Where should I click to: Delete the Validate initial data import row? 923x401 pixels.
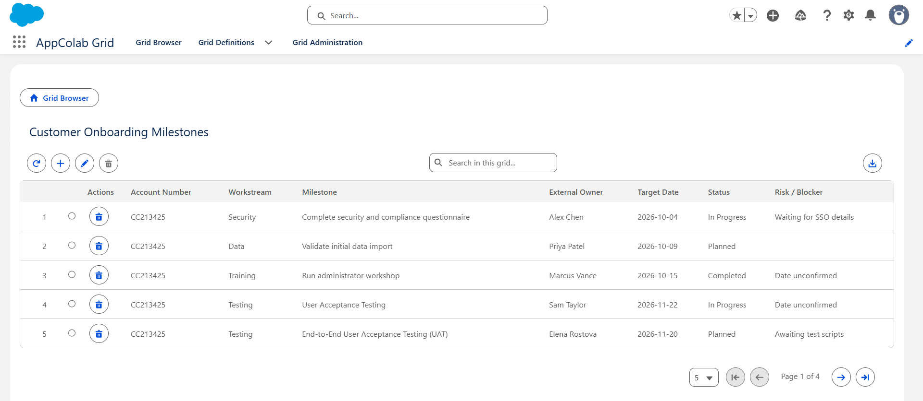pos(99,246)
